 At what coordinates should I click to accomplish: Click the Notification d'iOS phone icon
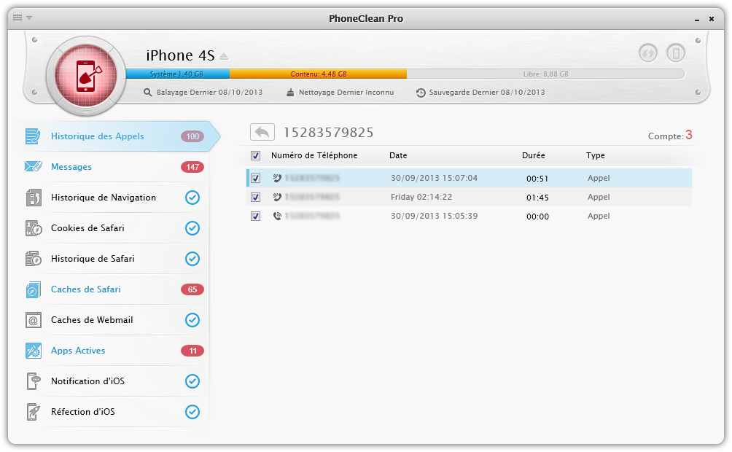click(33, 381)
